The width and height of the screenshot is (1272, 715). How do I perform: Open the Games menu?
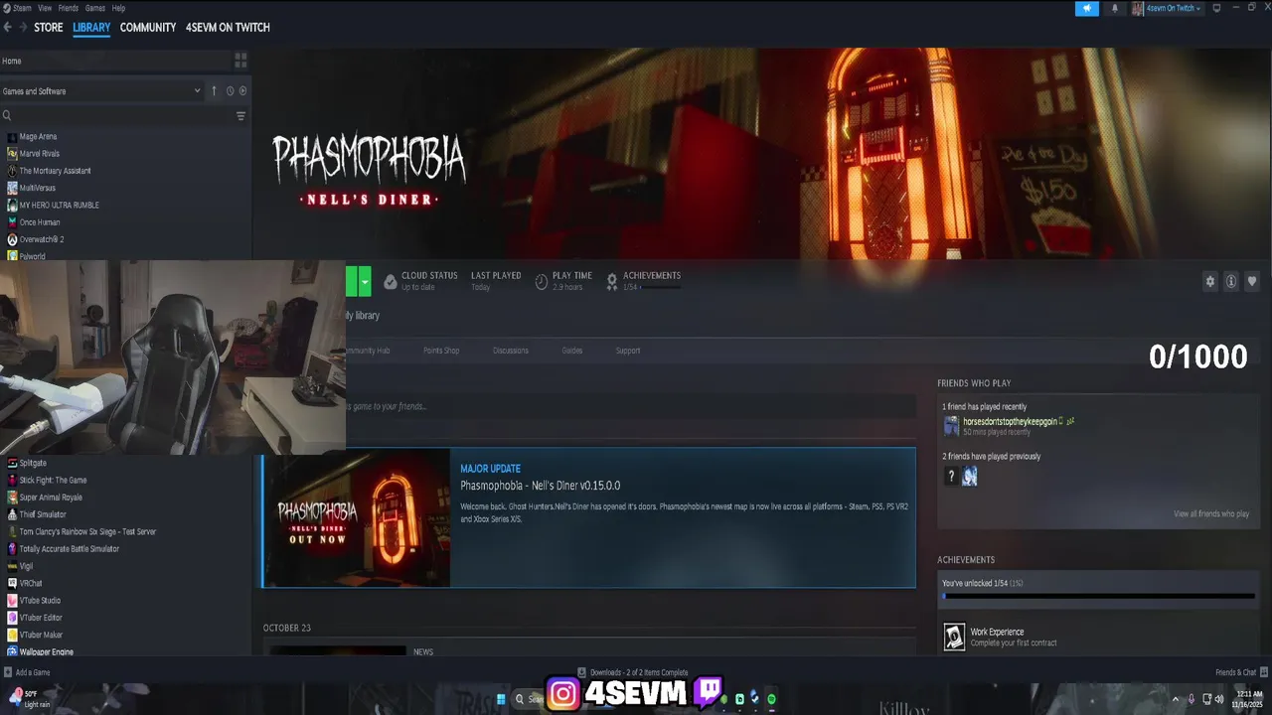(x=95, y=8)
